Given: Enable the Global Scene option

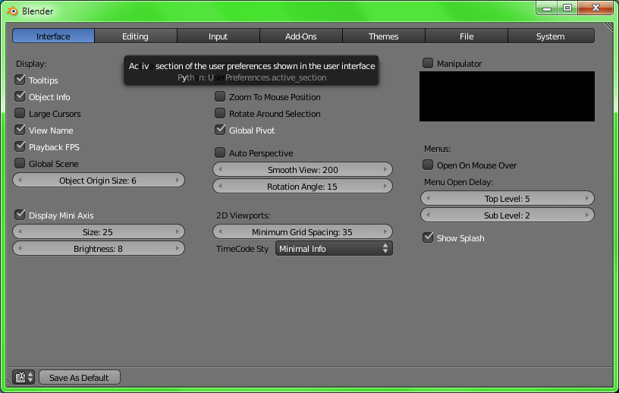Looking at the screenshot, I should click(x=20, y=163).
